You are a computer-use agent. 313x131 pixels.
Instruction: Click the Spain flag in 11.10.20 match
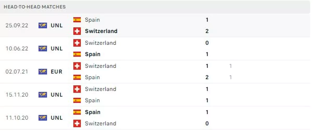pyautogui.click(x=77, y=112)
